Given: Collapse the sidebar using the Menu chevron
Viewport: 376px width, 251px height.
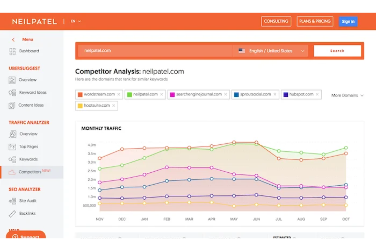Looking at the screenshot, I should point(13,39).
